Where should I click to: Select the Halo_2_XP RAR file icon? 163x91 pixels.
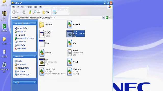42,34
